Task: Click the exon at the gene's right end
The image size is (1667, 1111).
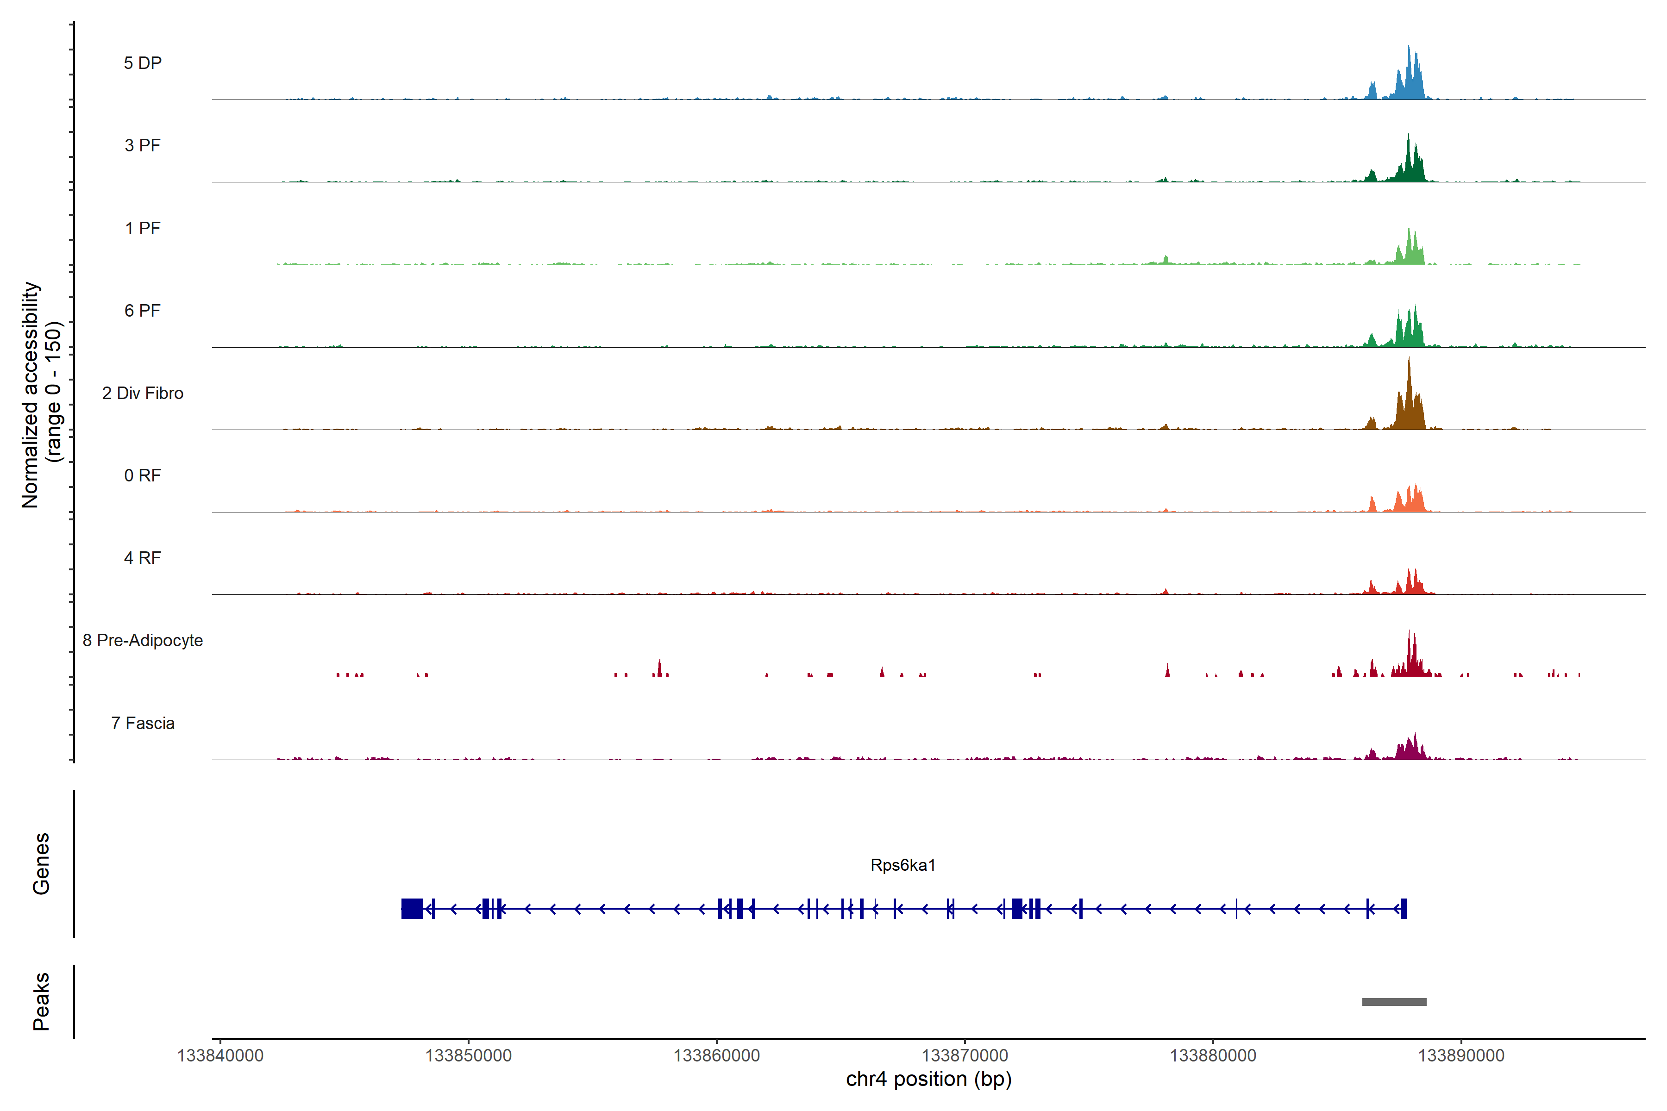Action: coord(1404,908)
